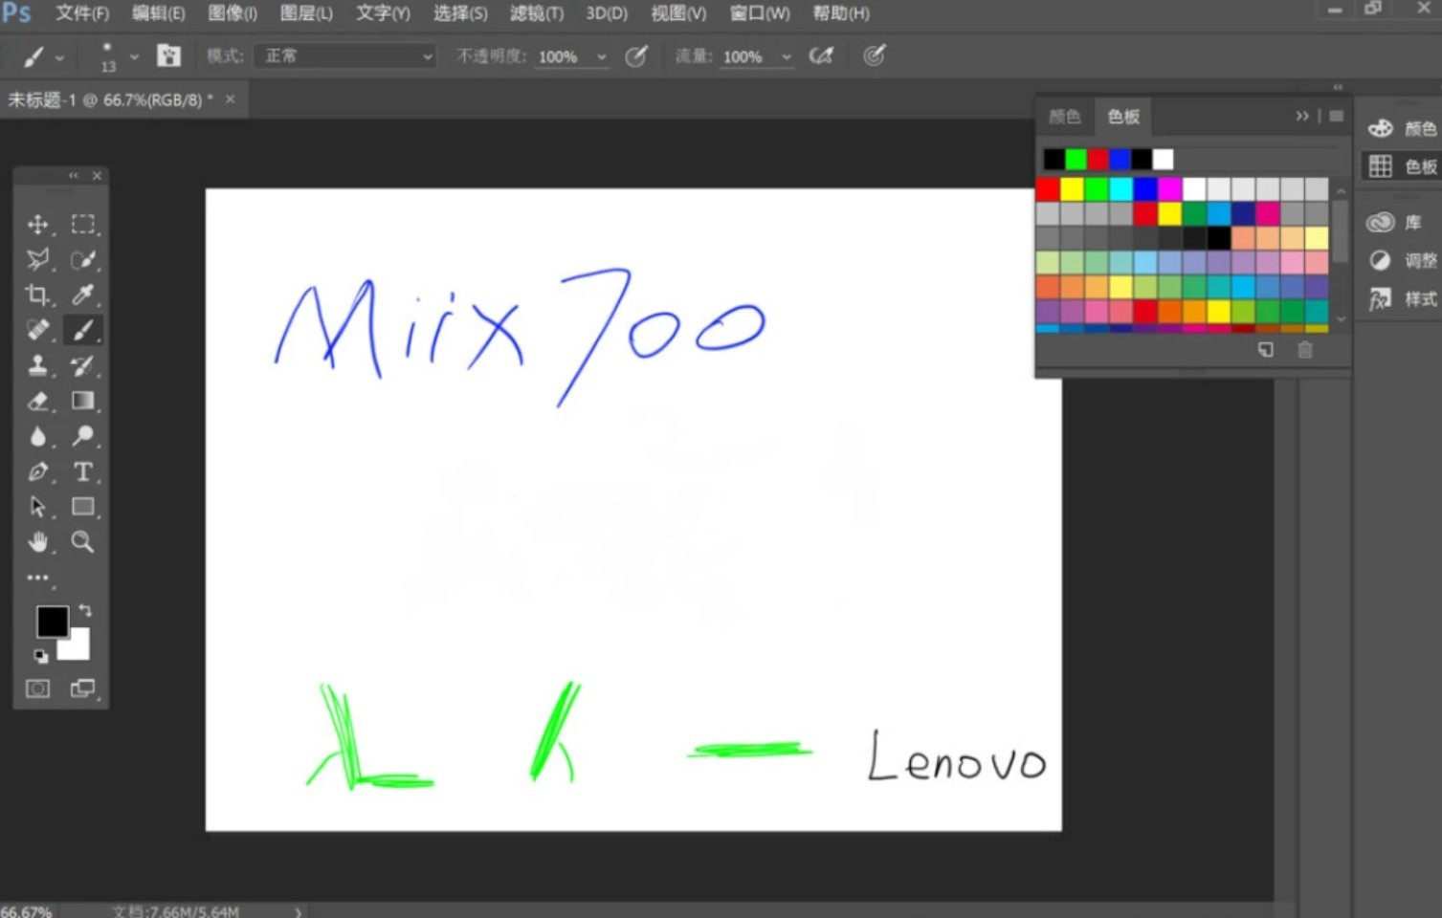This screenshot has height=918, width=1442.
Task: Select the Quick Selection tool
Action: (x=83, y=259)
